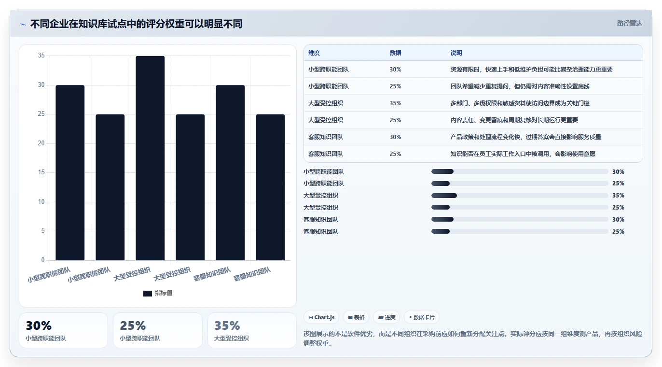
Task: Click the 小型跨职能团队 30% progress bar
Action: click(520, 171)
